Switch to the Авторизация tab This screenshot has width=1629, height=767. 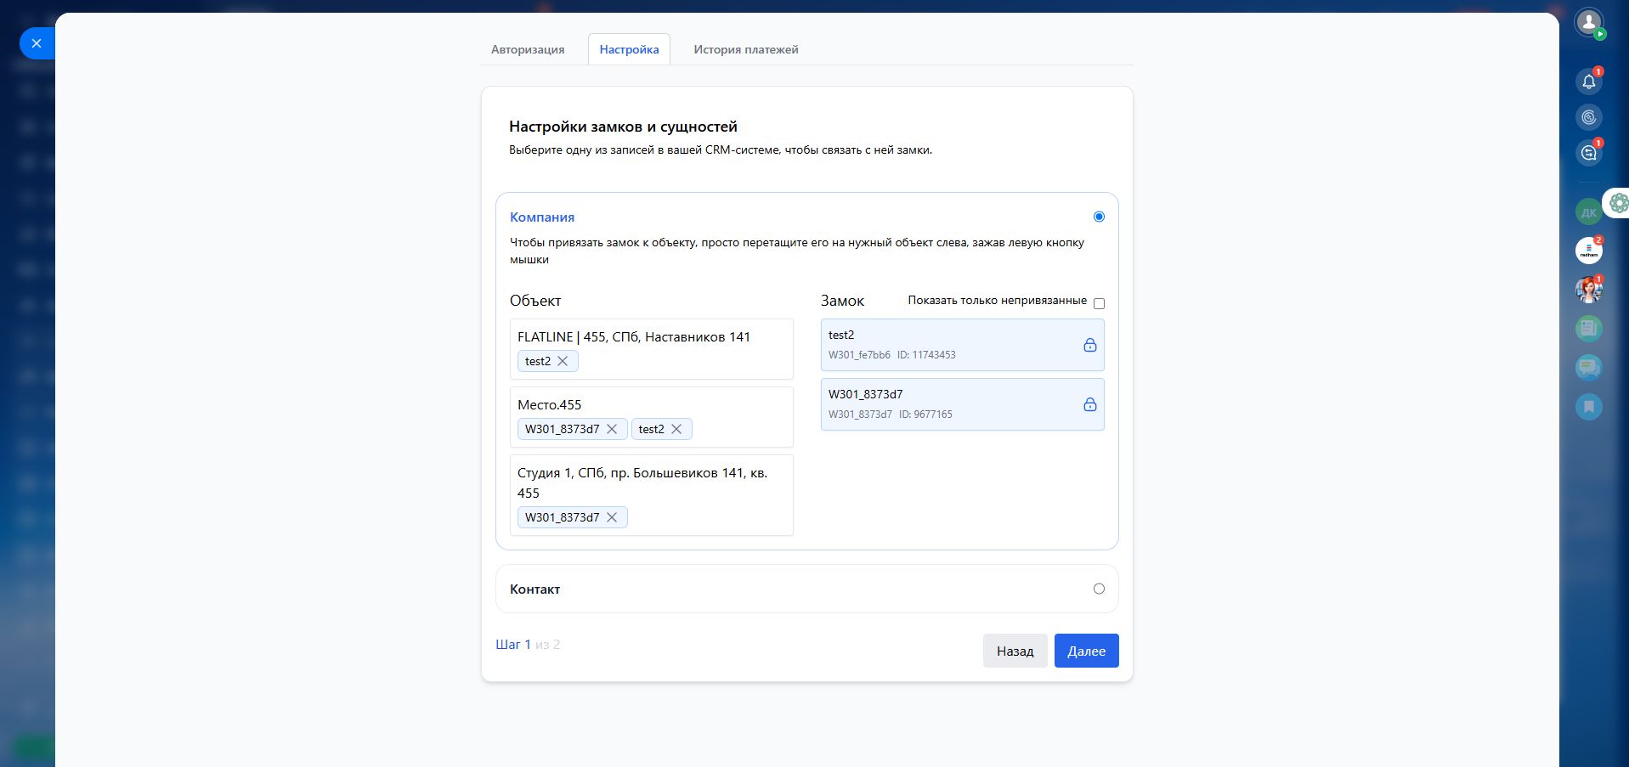pos(528,49)
